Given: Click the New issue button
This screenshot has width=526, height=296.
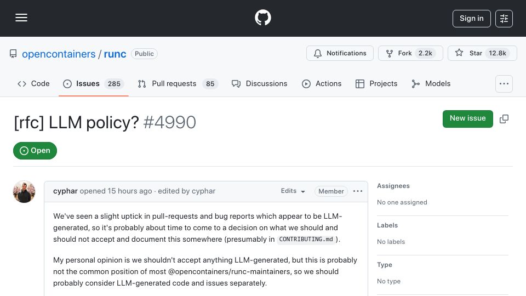Looking at the screenshot, I should [467, 118].
